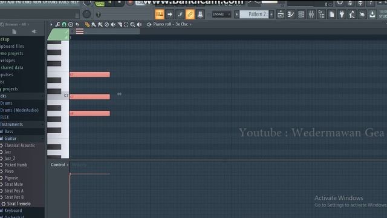The height and width of the screenshot is (218, 387).
Task: Open the Playlist window icon
Action: 281,15
